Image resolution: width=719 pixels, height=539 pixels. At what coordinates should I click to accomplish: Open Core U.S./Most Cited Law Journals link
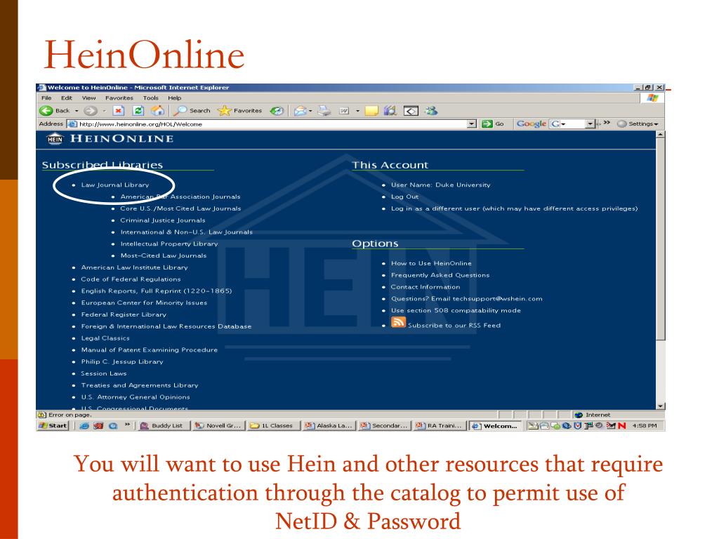[180, 208]
